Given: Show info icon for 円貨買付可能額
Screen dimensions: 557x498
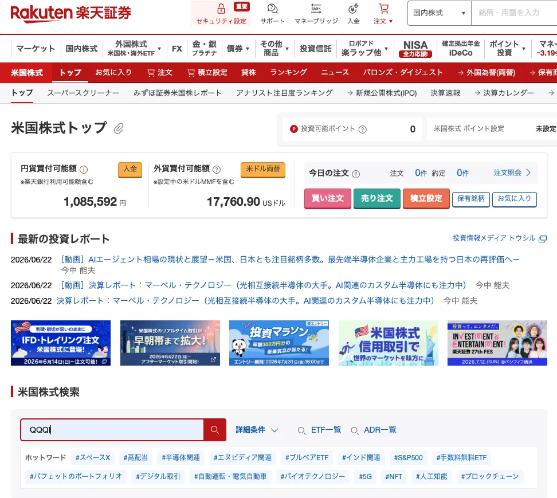Looking at the screenshot, I should (84, 170).
